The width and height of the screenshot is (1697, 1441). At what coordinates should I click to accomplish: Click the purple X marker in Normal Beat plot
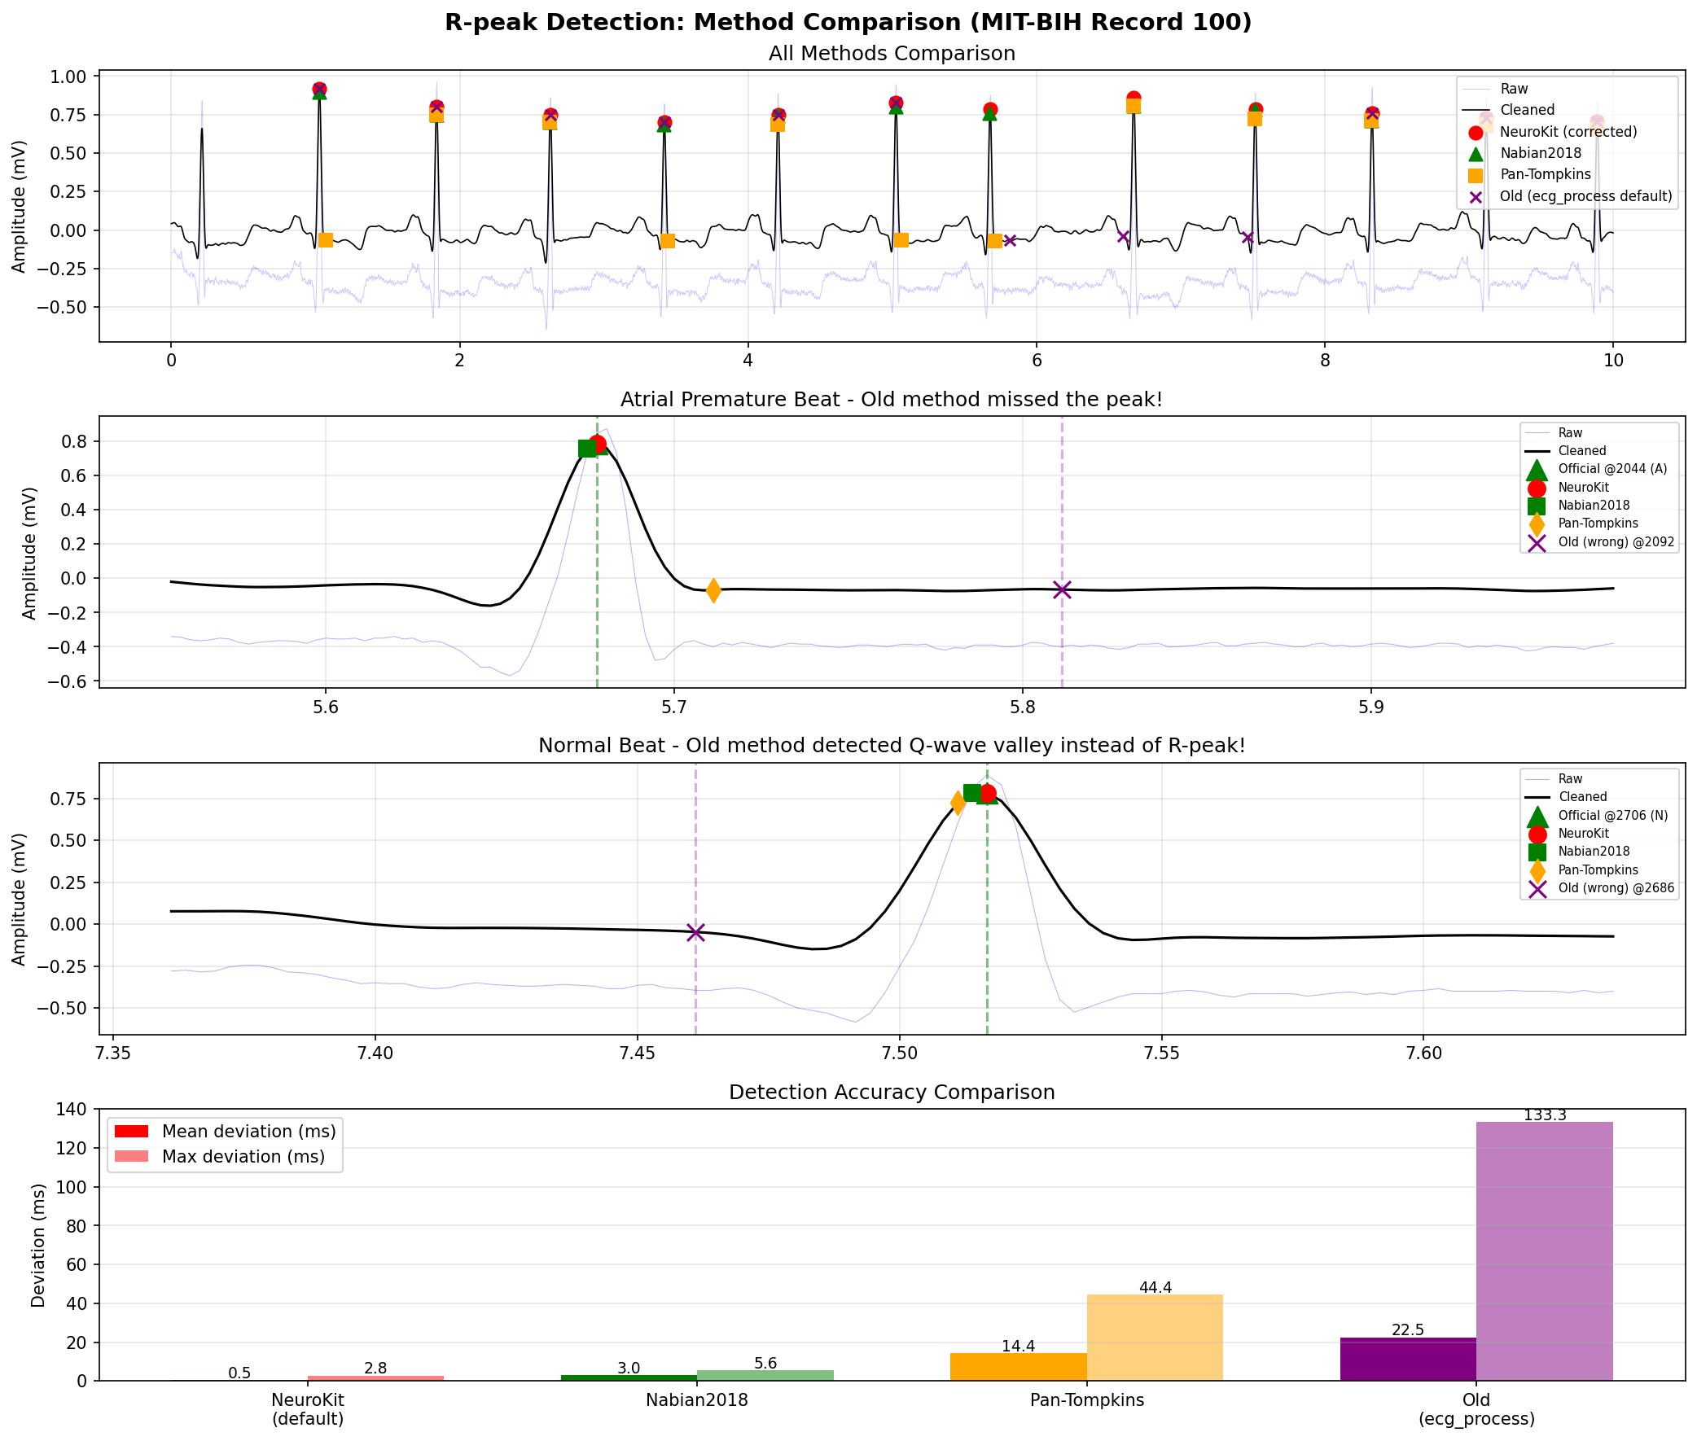point(695,932)
